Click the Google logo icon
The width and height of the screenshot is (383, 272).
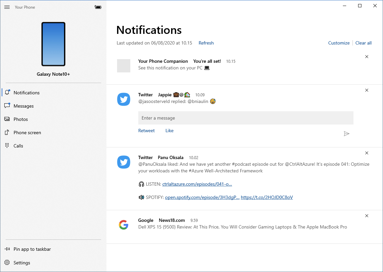(x=124, y=225)
